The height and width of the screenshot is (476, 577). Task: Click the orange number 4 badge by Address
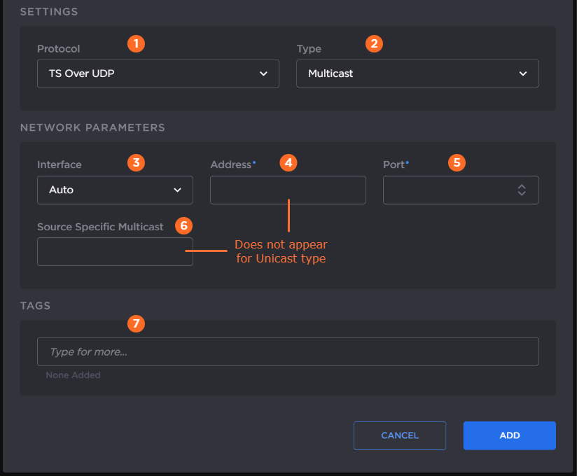(x=288, y=163)
